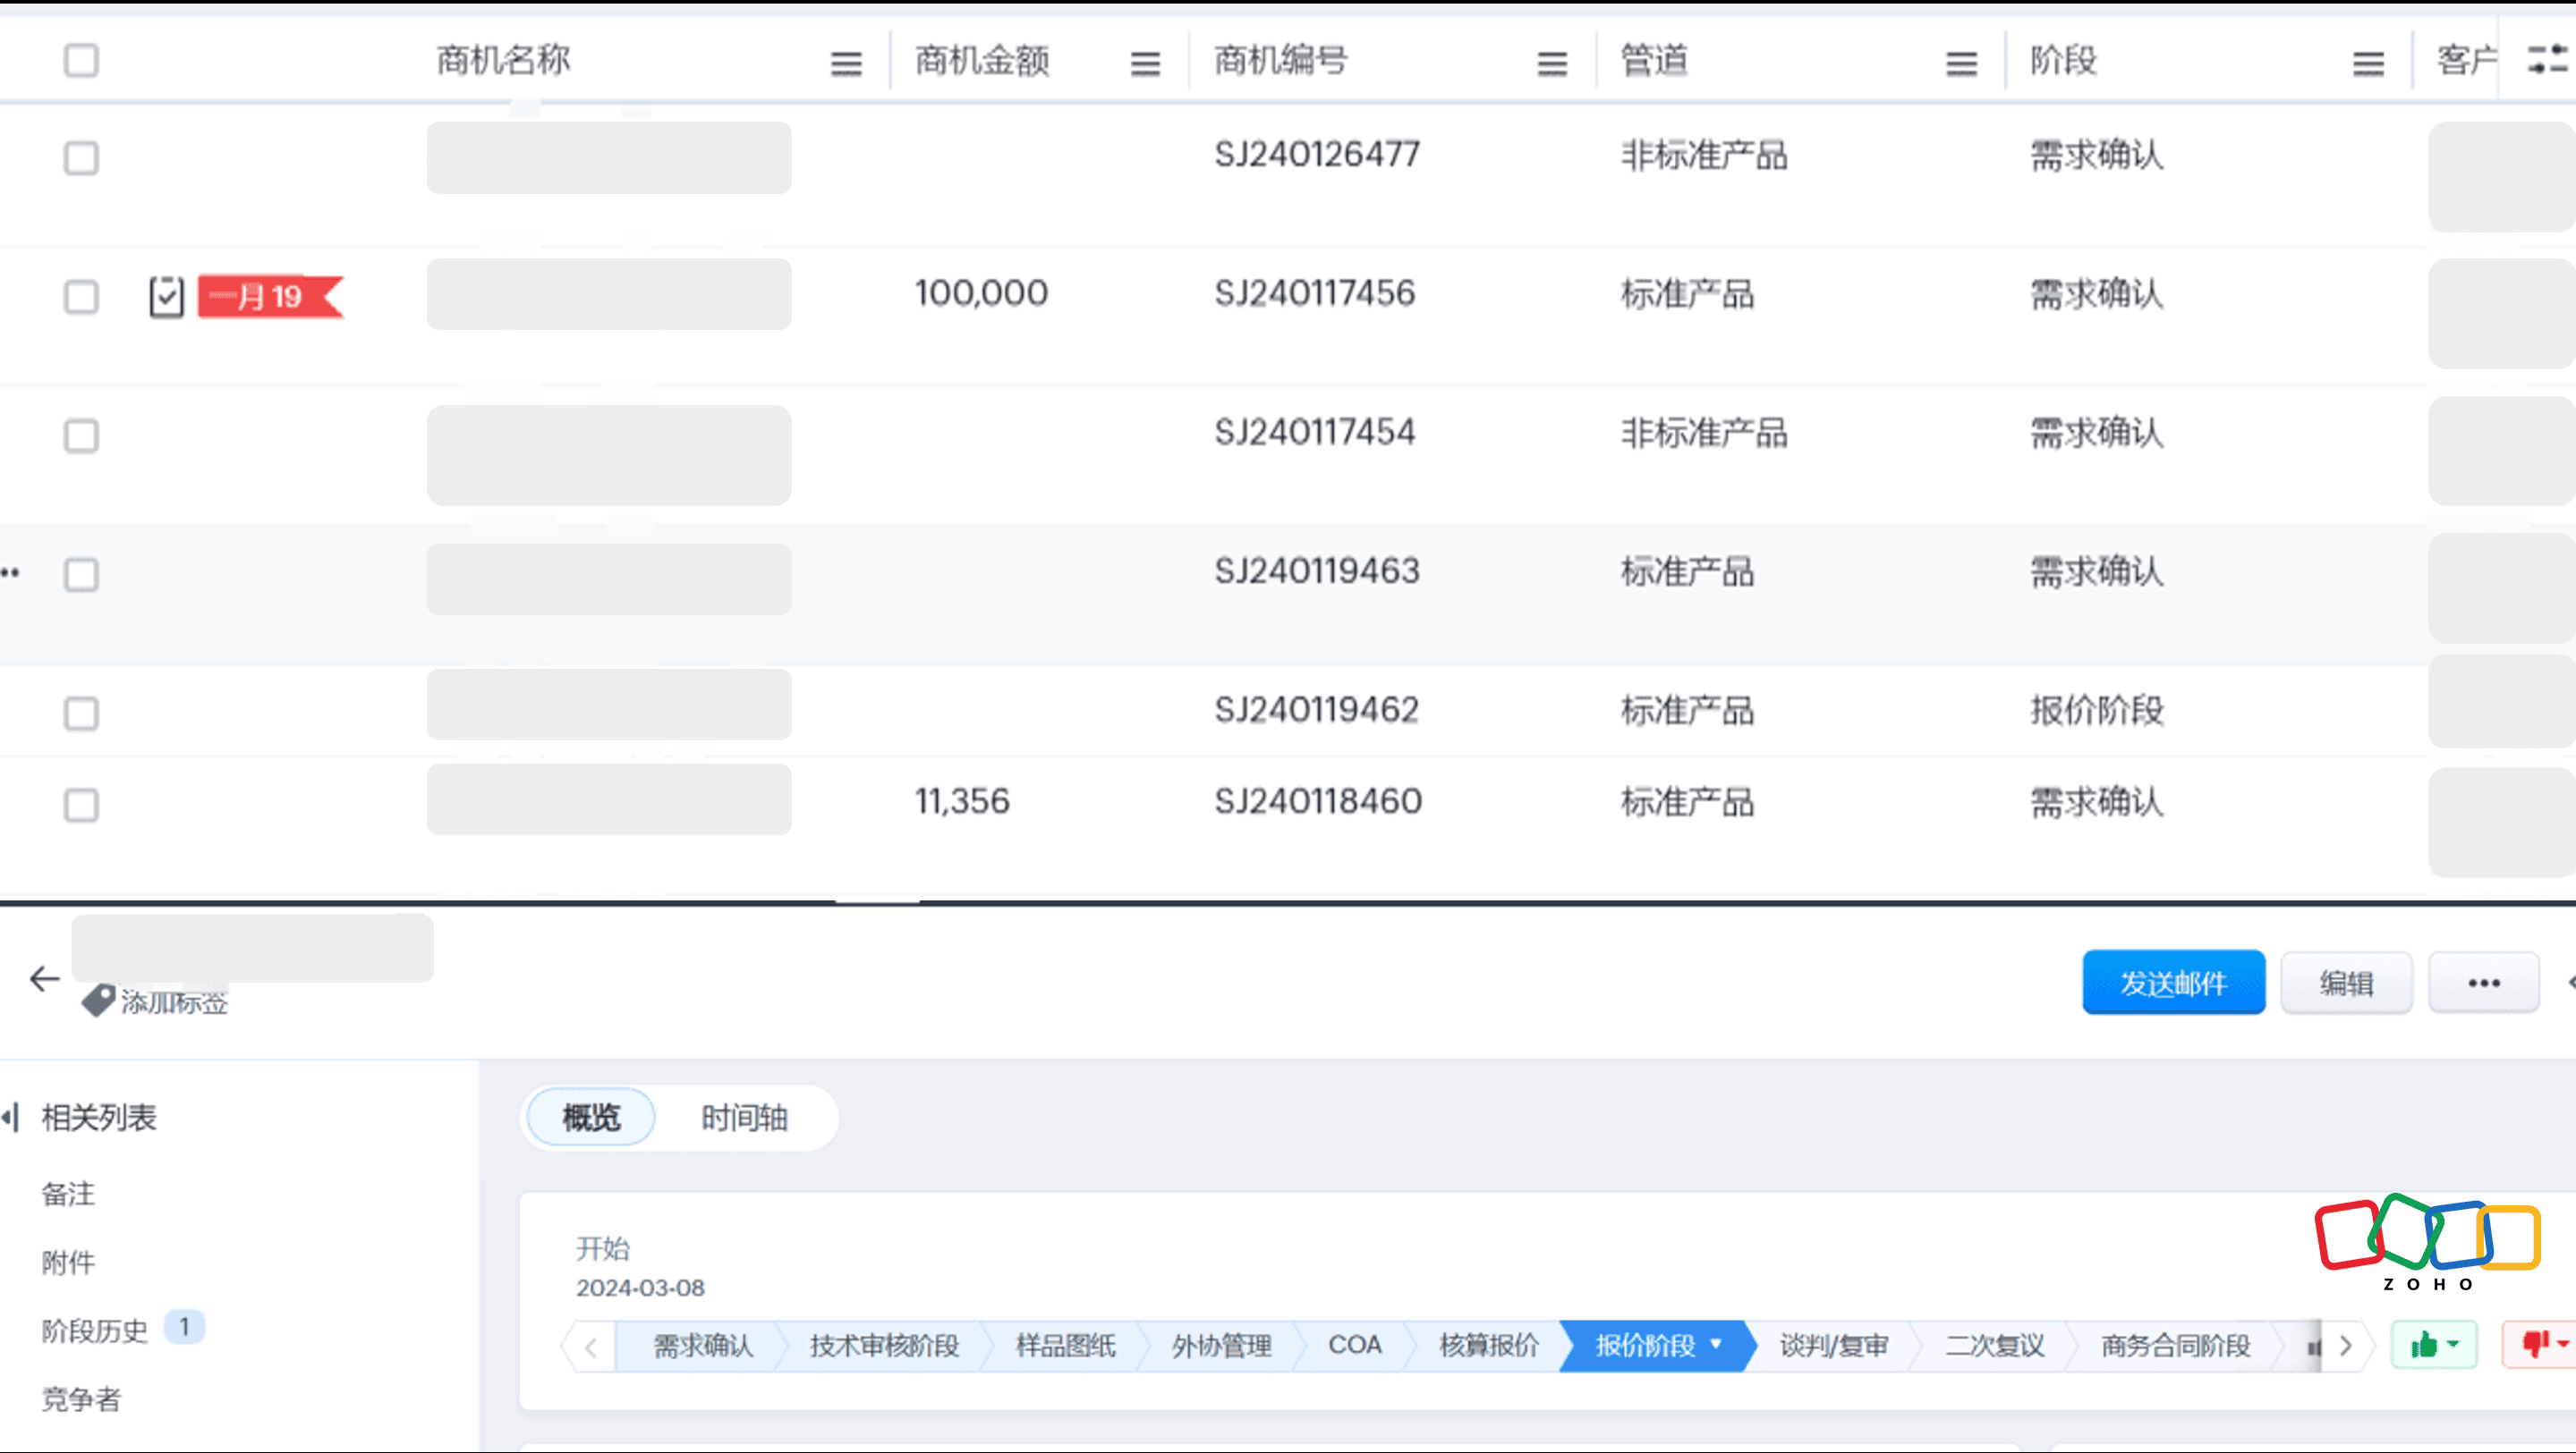Image resolution: width=2576 pixels, height=1453 pixels.
Task: Open 附件 in related list
Action: click(x=68, y=1263)
